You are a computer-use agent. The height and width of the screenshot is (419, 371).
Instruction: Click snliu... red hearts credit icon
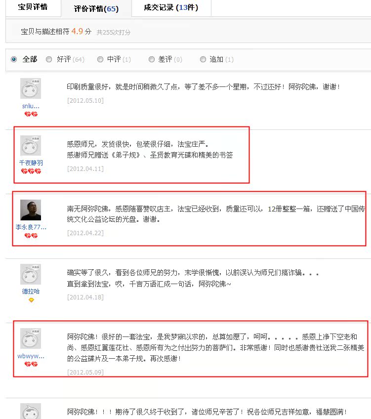[x=31, y=114]
